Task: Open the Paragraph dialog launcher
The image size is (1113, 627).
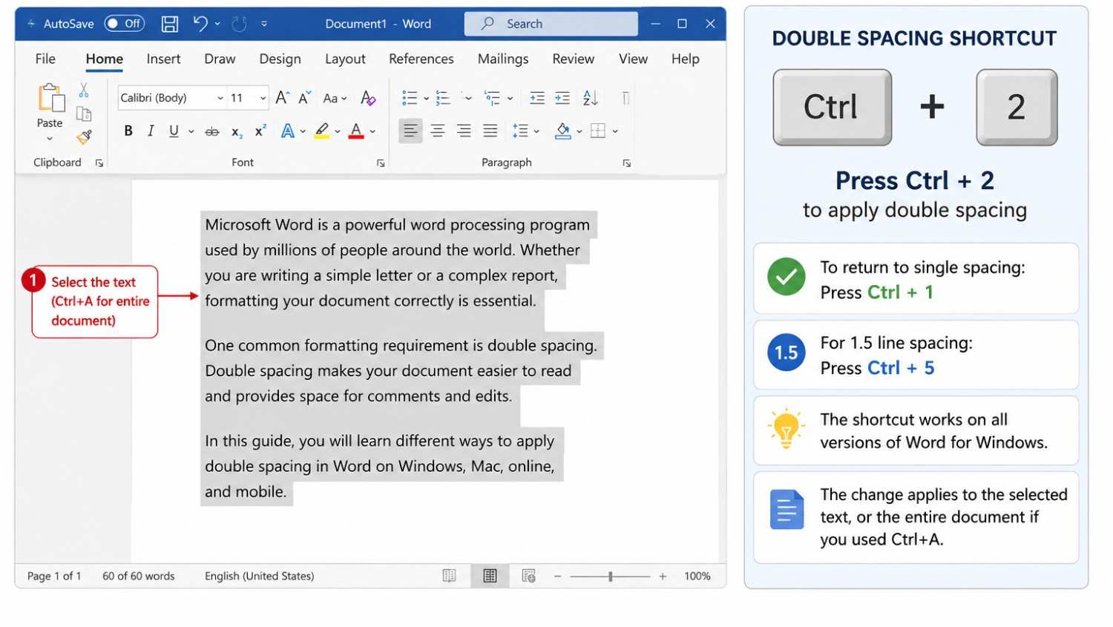Action: click(627, 163)
